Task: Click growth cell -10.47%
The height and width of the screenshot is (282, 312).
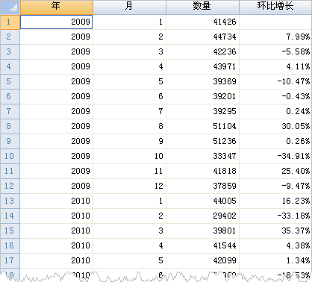Action: point(275,82)
